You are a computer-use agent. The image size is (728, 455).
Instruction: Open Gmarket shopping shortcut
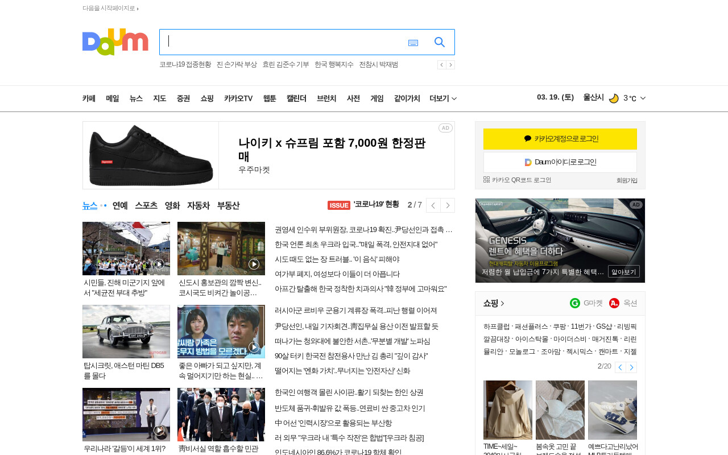pos(586,303)
